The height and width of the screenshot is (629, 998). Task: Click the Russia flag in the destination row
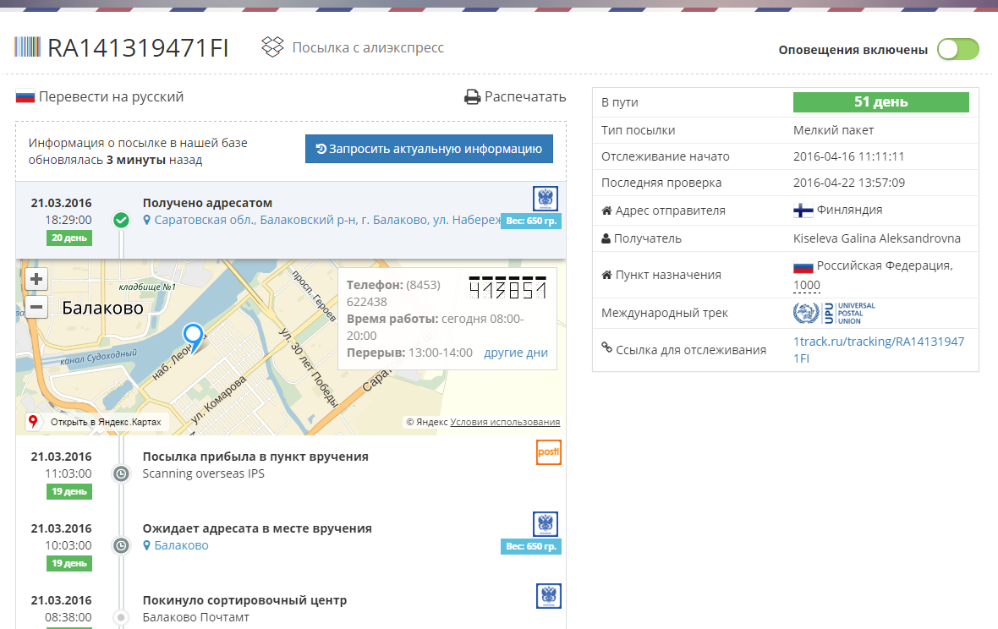coord(803,266)
